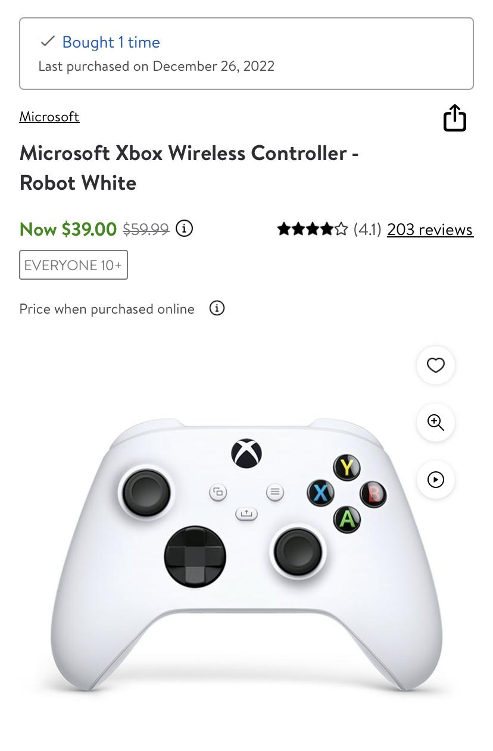Open image zoom with magnifier icon
The height and width of the screenshot is (751, 493).
(x=435, y=423)
